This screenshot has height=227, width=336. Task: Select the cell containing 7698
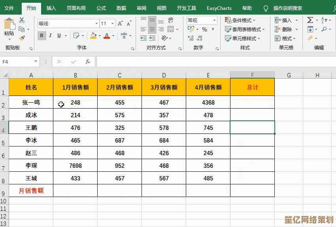coord(75,166)
